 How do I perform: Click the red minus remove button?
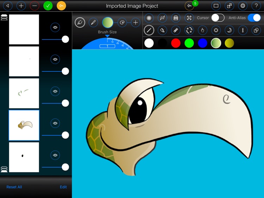[34, 6]
